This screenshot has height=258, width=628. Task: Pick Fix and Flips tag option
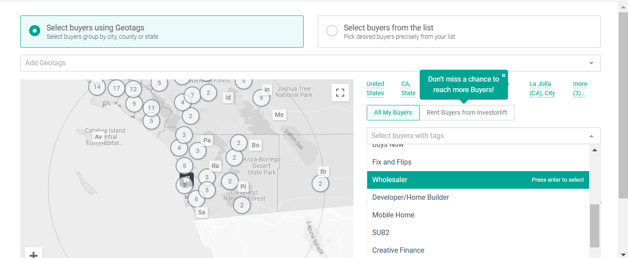click(478, 162)
